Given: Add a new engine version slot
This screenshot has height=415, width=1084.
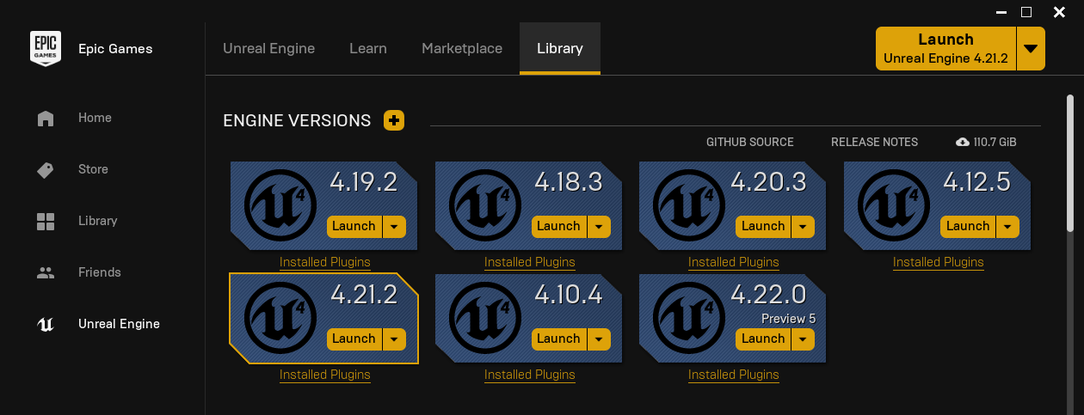Looking at the screenshot, I should point(394,120).
